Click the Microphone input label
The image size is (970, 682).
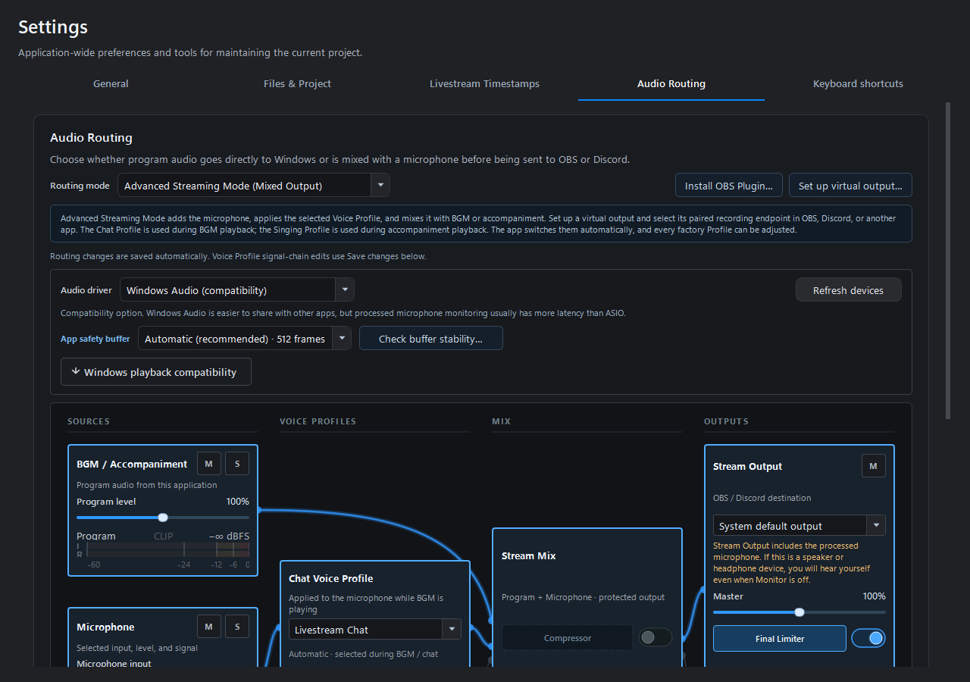click(x=114, y=663)
